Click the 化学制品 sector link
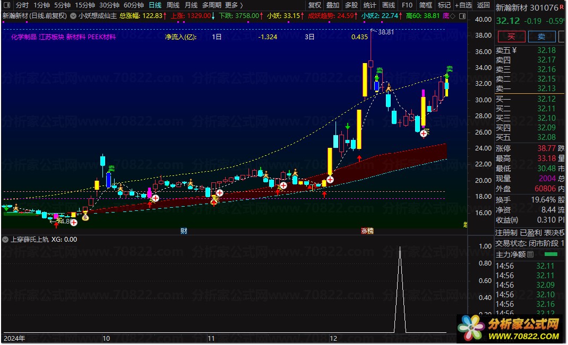Screen dimensions: 568x345 (x=23, y=37)
